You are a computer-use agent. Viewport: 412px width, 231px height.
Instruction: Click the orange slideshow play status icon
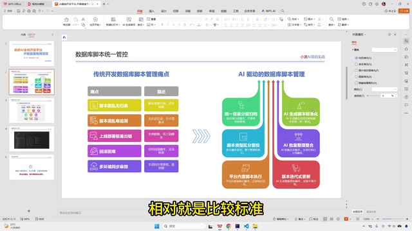click(x=346, y=219)
